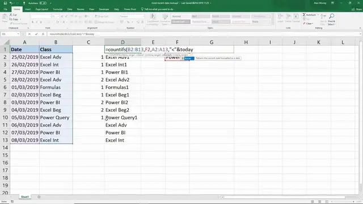Open the File menu tab
This screenshot has height=204, width=363.
click(x=6, y=9)
